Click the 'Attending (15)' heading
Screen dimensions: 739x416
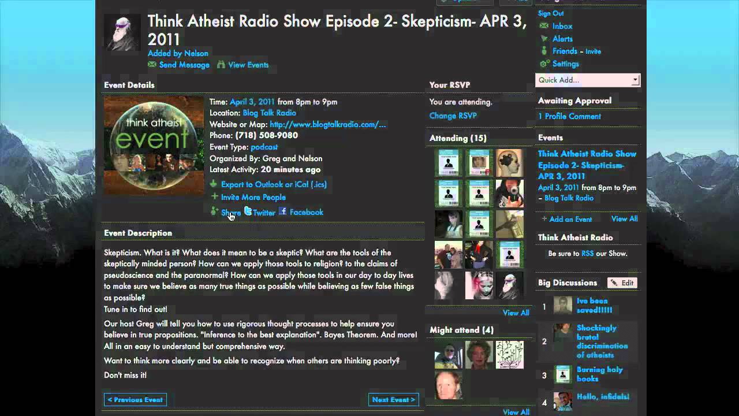458,138
